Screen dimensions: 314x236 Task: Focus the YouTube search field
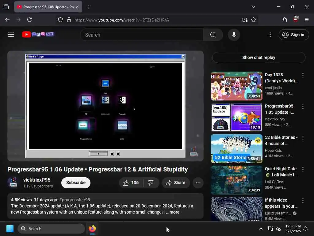tap(142, 35)
